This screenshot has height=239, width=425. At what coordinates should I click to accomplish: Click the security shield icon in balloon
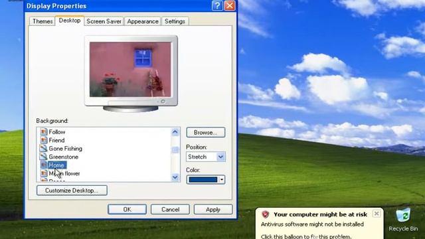(x=265, y=214)
